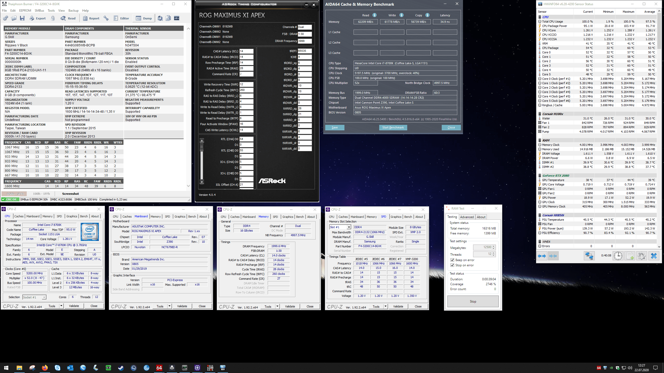Click the info icon next to Write in AIDA64
Screen dimensions: 664x373
[401, 15]
